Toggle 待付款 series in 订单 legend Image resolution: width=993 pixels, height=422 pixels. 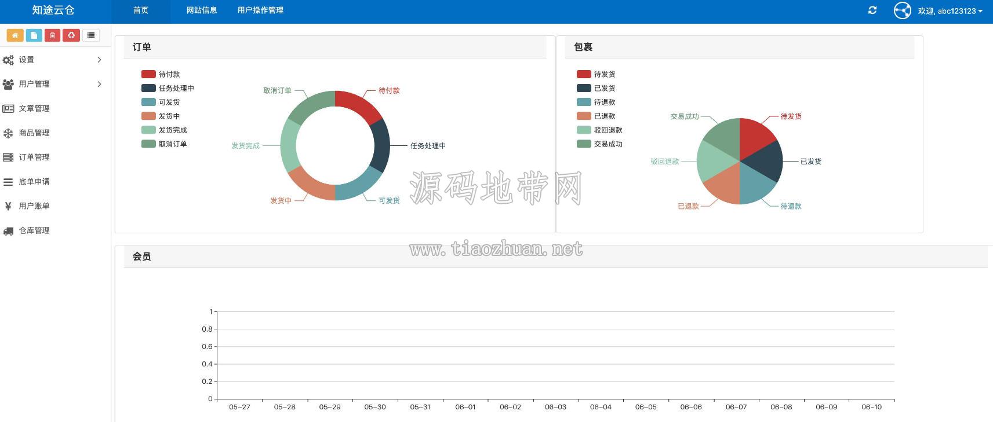point(161,74)
